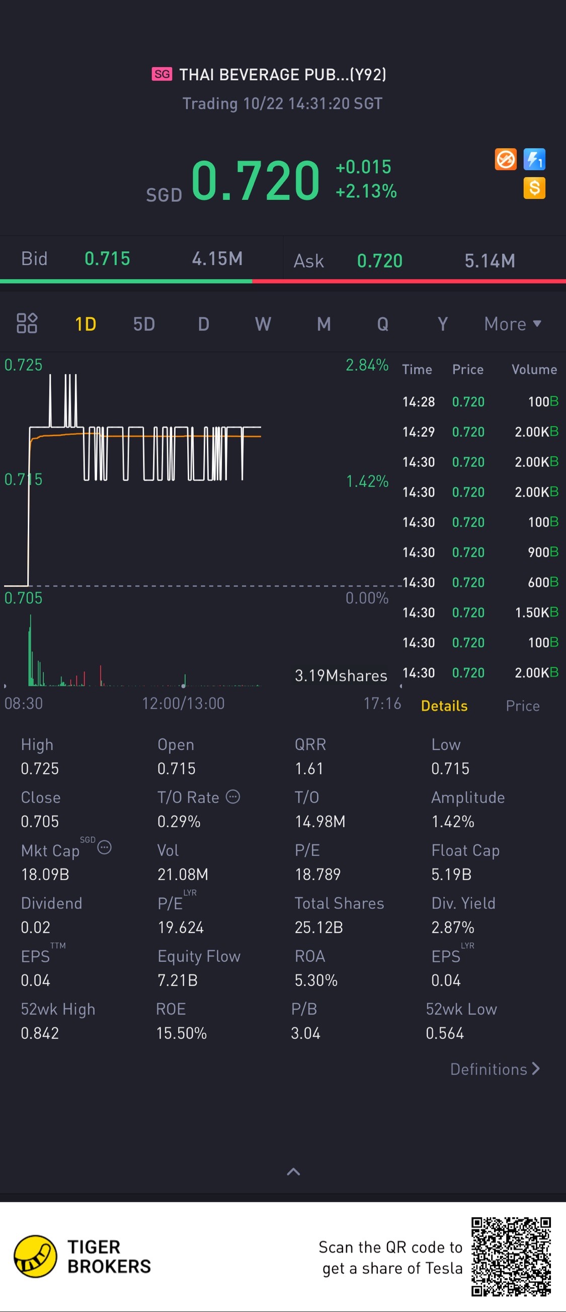Tap the Ask price 0.720
Image resolution: width=566 pixels, height=1312 pixels.
(380, 261)
